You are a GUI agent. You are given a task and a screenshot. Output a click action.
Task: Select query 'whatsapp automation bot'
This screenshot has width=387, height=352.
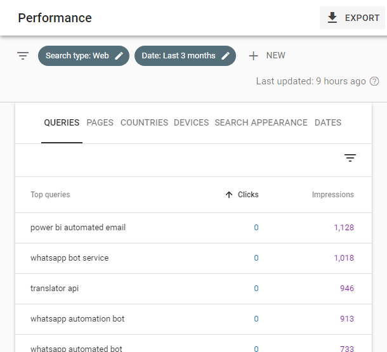pyautogui.click(x=77, y=318)
